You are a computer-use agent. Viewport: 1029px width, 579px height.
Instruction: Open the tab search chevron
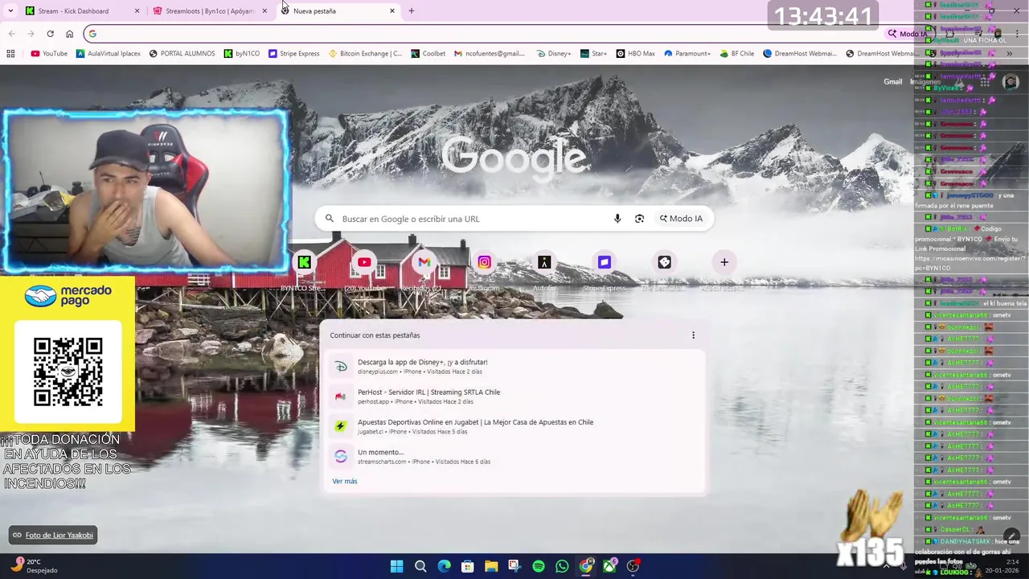click(x=10, y=11)
